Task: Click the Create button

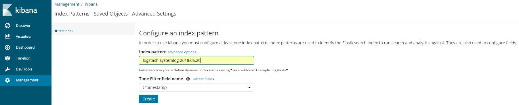Action: click(149, 99)
